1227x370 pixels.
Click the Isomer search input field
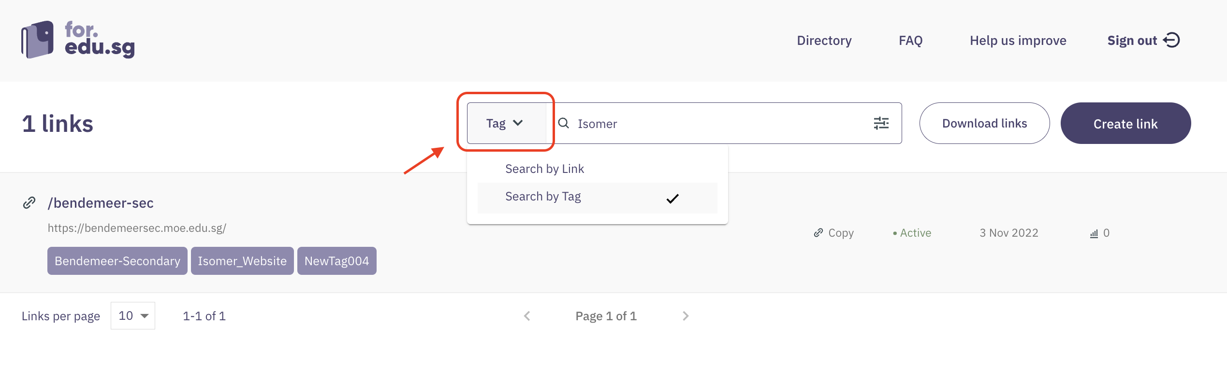(x=720, y=124)
